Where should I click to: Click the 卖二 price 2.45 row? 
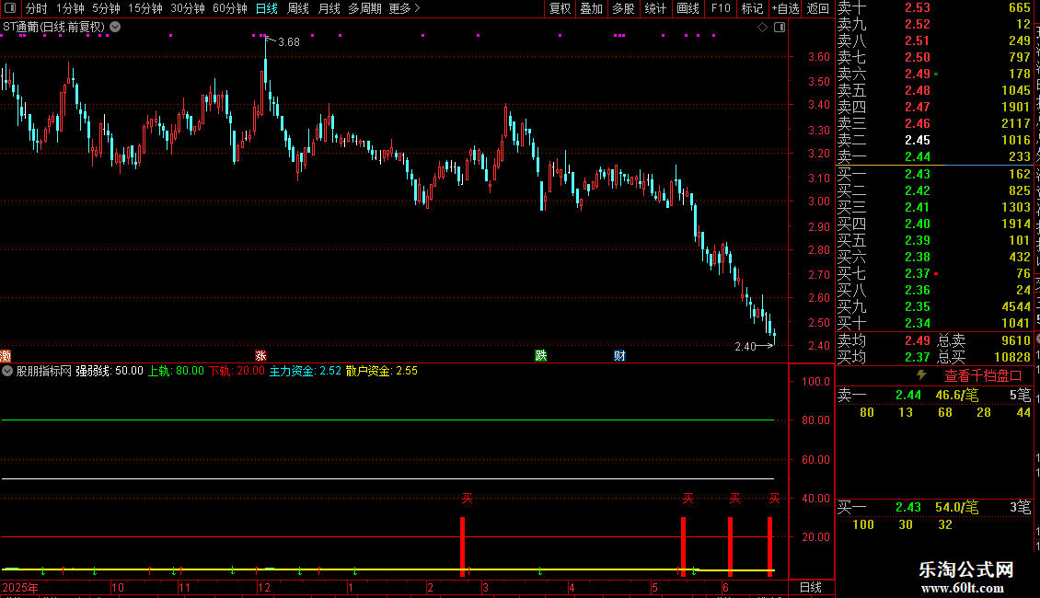pyautogui.click(x=934, y=140)
